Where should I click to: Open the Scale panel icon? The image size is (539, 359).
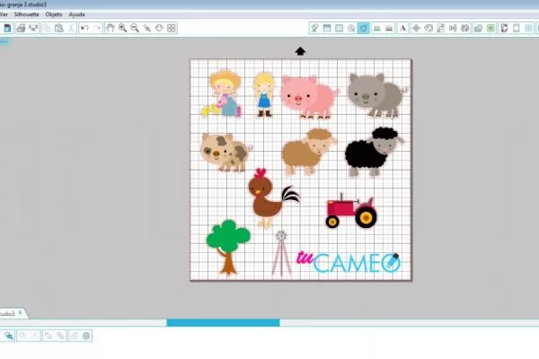[441, 28]
